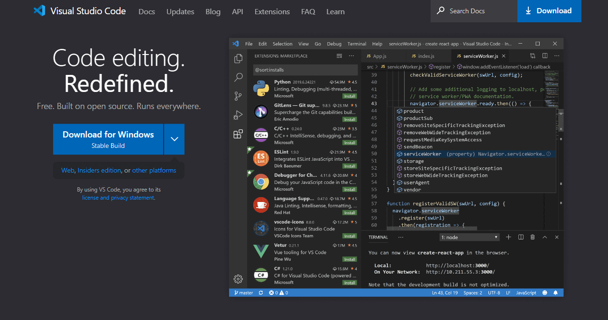Screen dimensions: 608x320
Task: Click the blue Download button in header
Action: 549,11
